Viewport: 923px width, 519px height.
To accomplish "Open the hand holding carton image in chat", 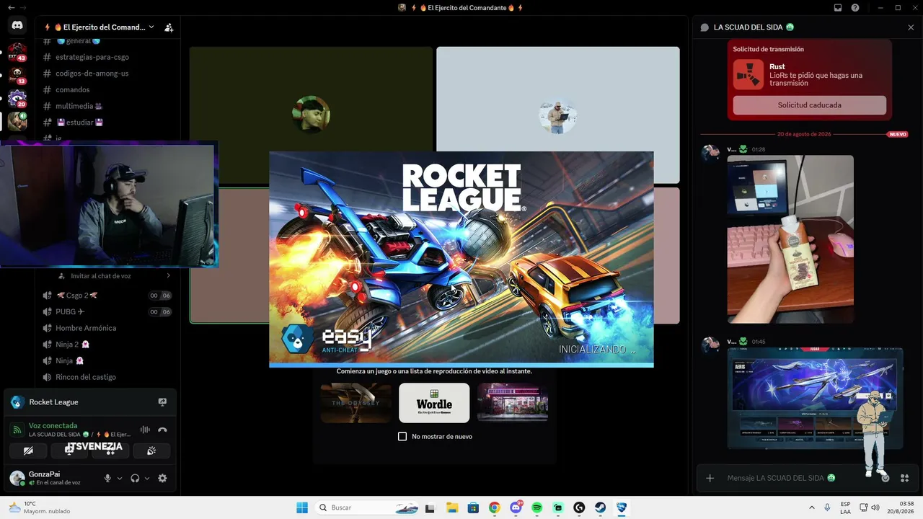I will pyautogui.click(x=790, y=239).
